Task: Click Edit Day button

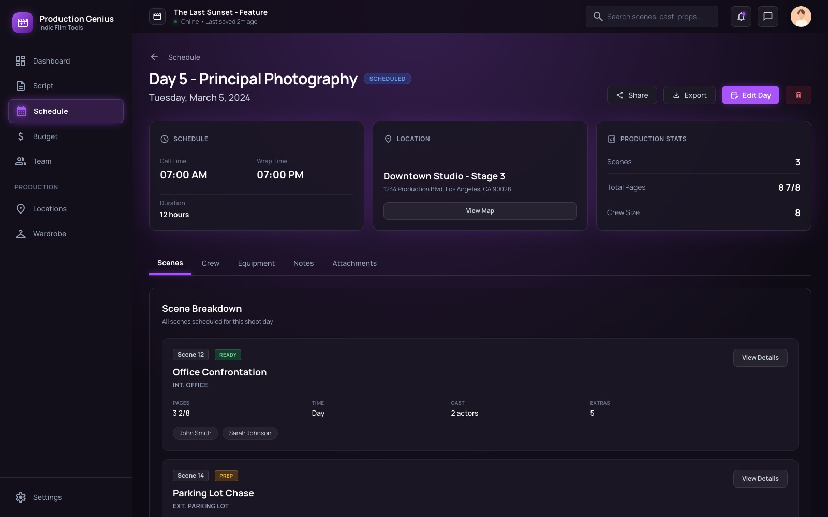Action: pos(750,95)
